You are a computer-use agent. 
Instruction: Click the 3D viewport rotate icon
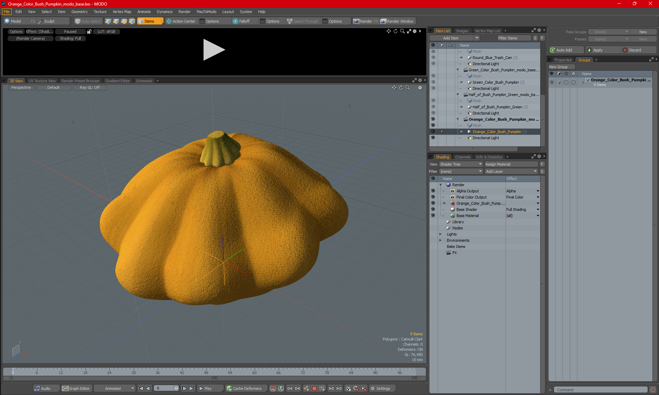pos(401,88)
